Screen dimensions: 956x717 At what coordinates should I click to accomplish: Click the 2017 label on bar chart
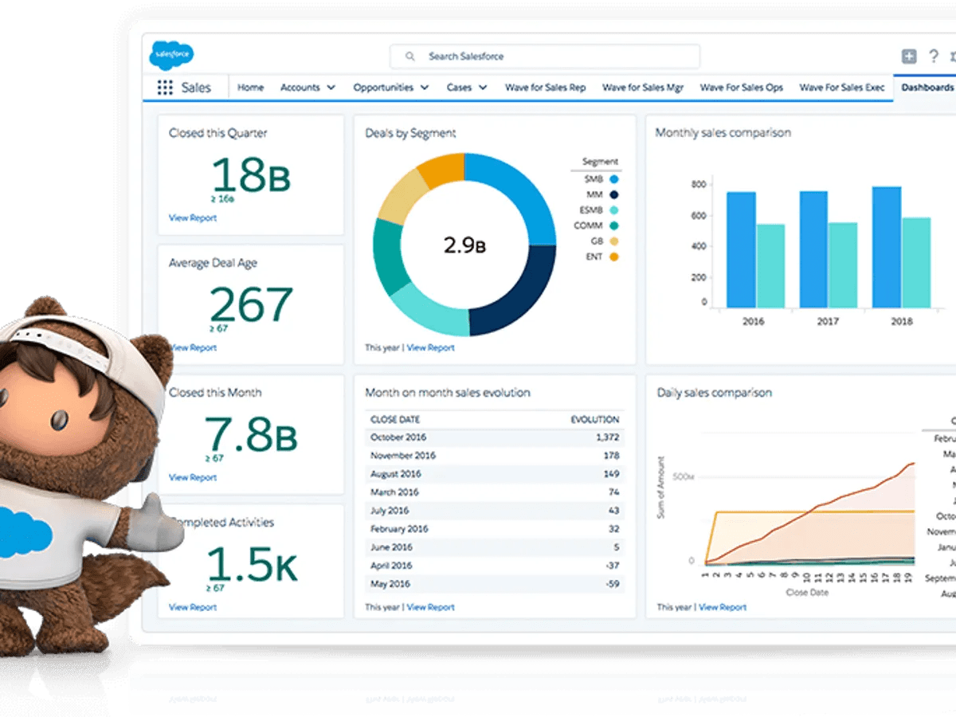[828, 322]
